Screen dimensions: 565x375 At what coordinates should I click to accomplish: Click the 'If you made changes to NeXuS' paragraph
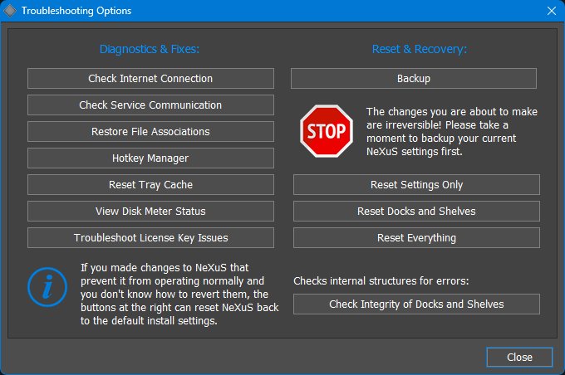179,294
